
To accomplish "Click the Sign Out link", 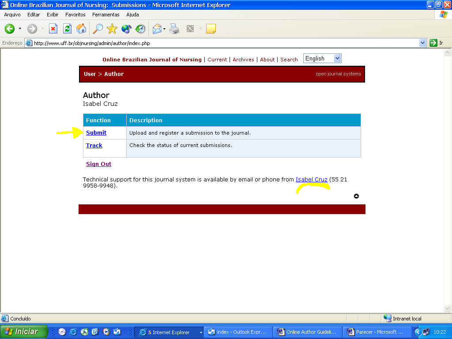I will (x=98, y=164).
